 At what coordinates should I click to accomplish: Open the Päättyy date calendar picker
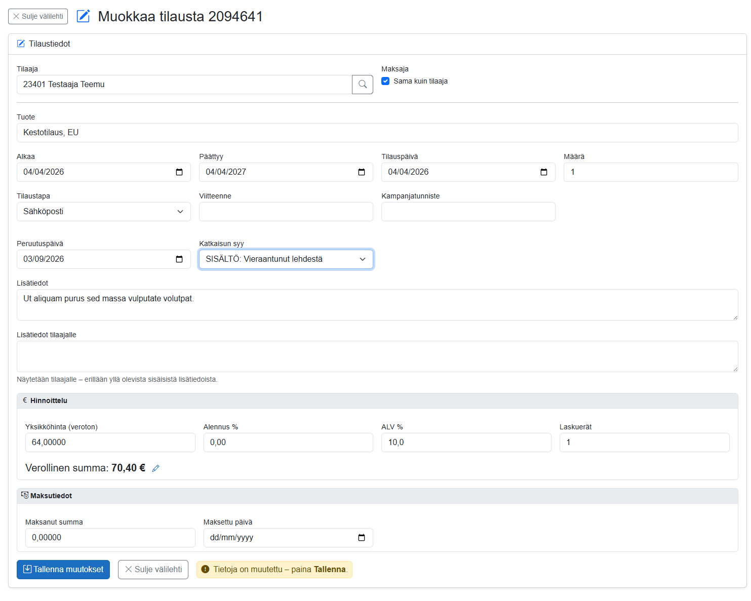click(362, 172)
